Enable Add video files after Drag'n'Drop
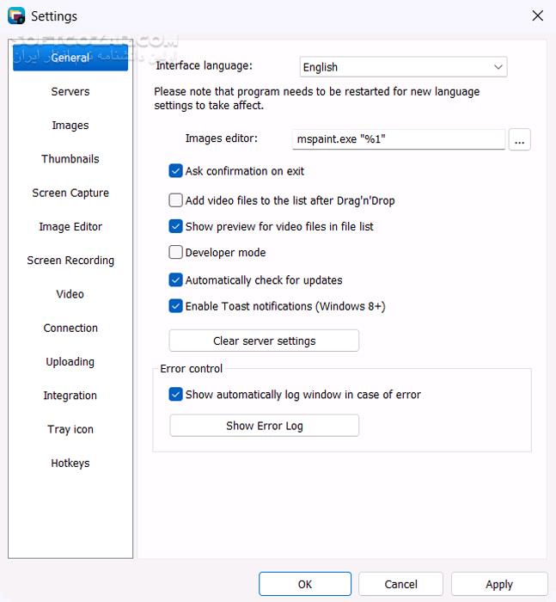This screenshot has height=602, width=556. click(x=176, y=200)
